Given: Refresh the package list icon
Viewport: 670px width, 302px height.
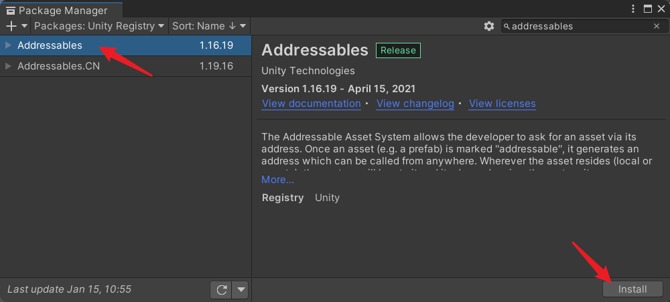Looking at the screenshot, I should (221, 290).
